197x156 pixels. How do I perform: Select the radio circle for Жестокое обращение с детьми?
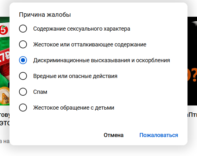tap(23, 107)
